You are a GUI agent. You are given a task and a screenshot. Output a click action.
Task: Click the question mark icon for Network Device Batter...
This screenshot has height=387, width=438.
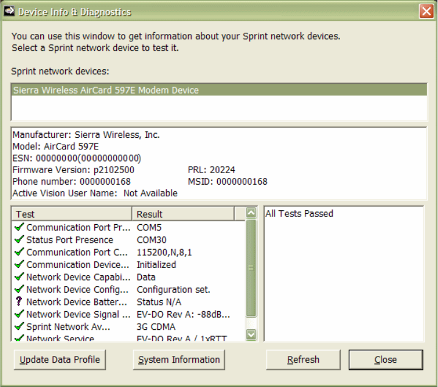[19, 301]
